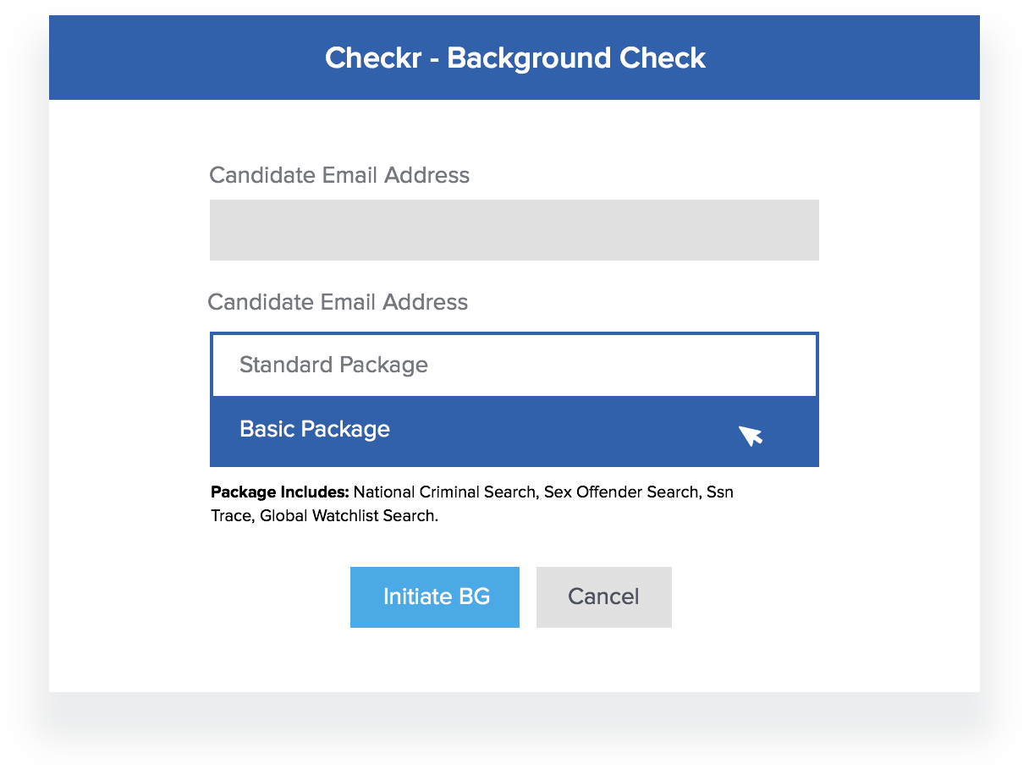Click the Checkr - Background Check title
The width and height of the screenshot is (1029, 775).
pos(514,58)
